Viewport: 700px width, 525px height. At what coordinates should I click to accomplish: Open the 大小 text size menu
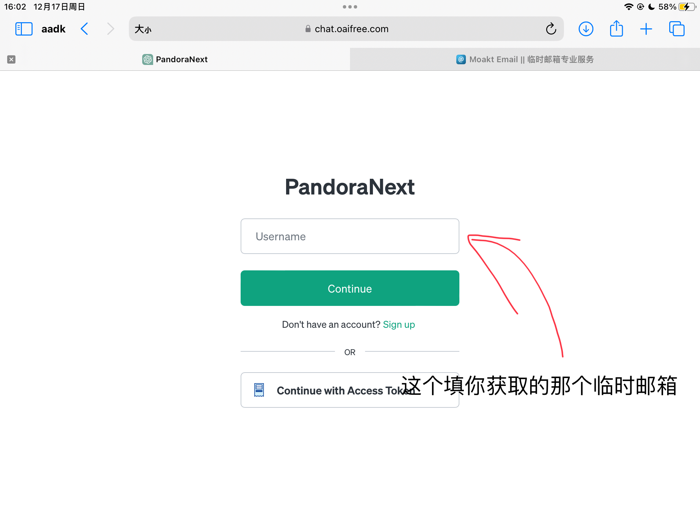[x=143, y=29]
